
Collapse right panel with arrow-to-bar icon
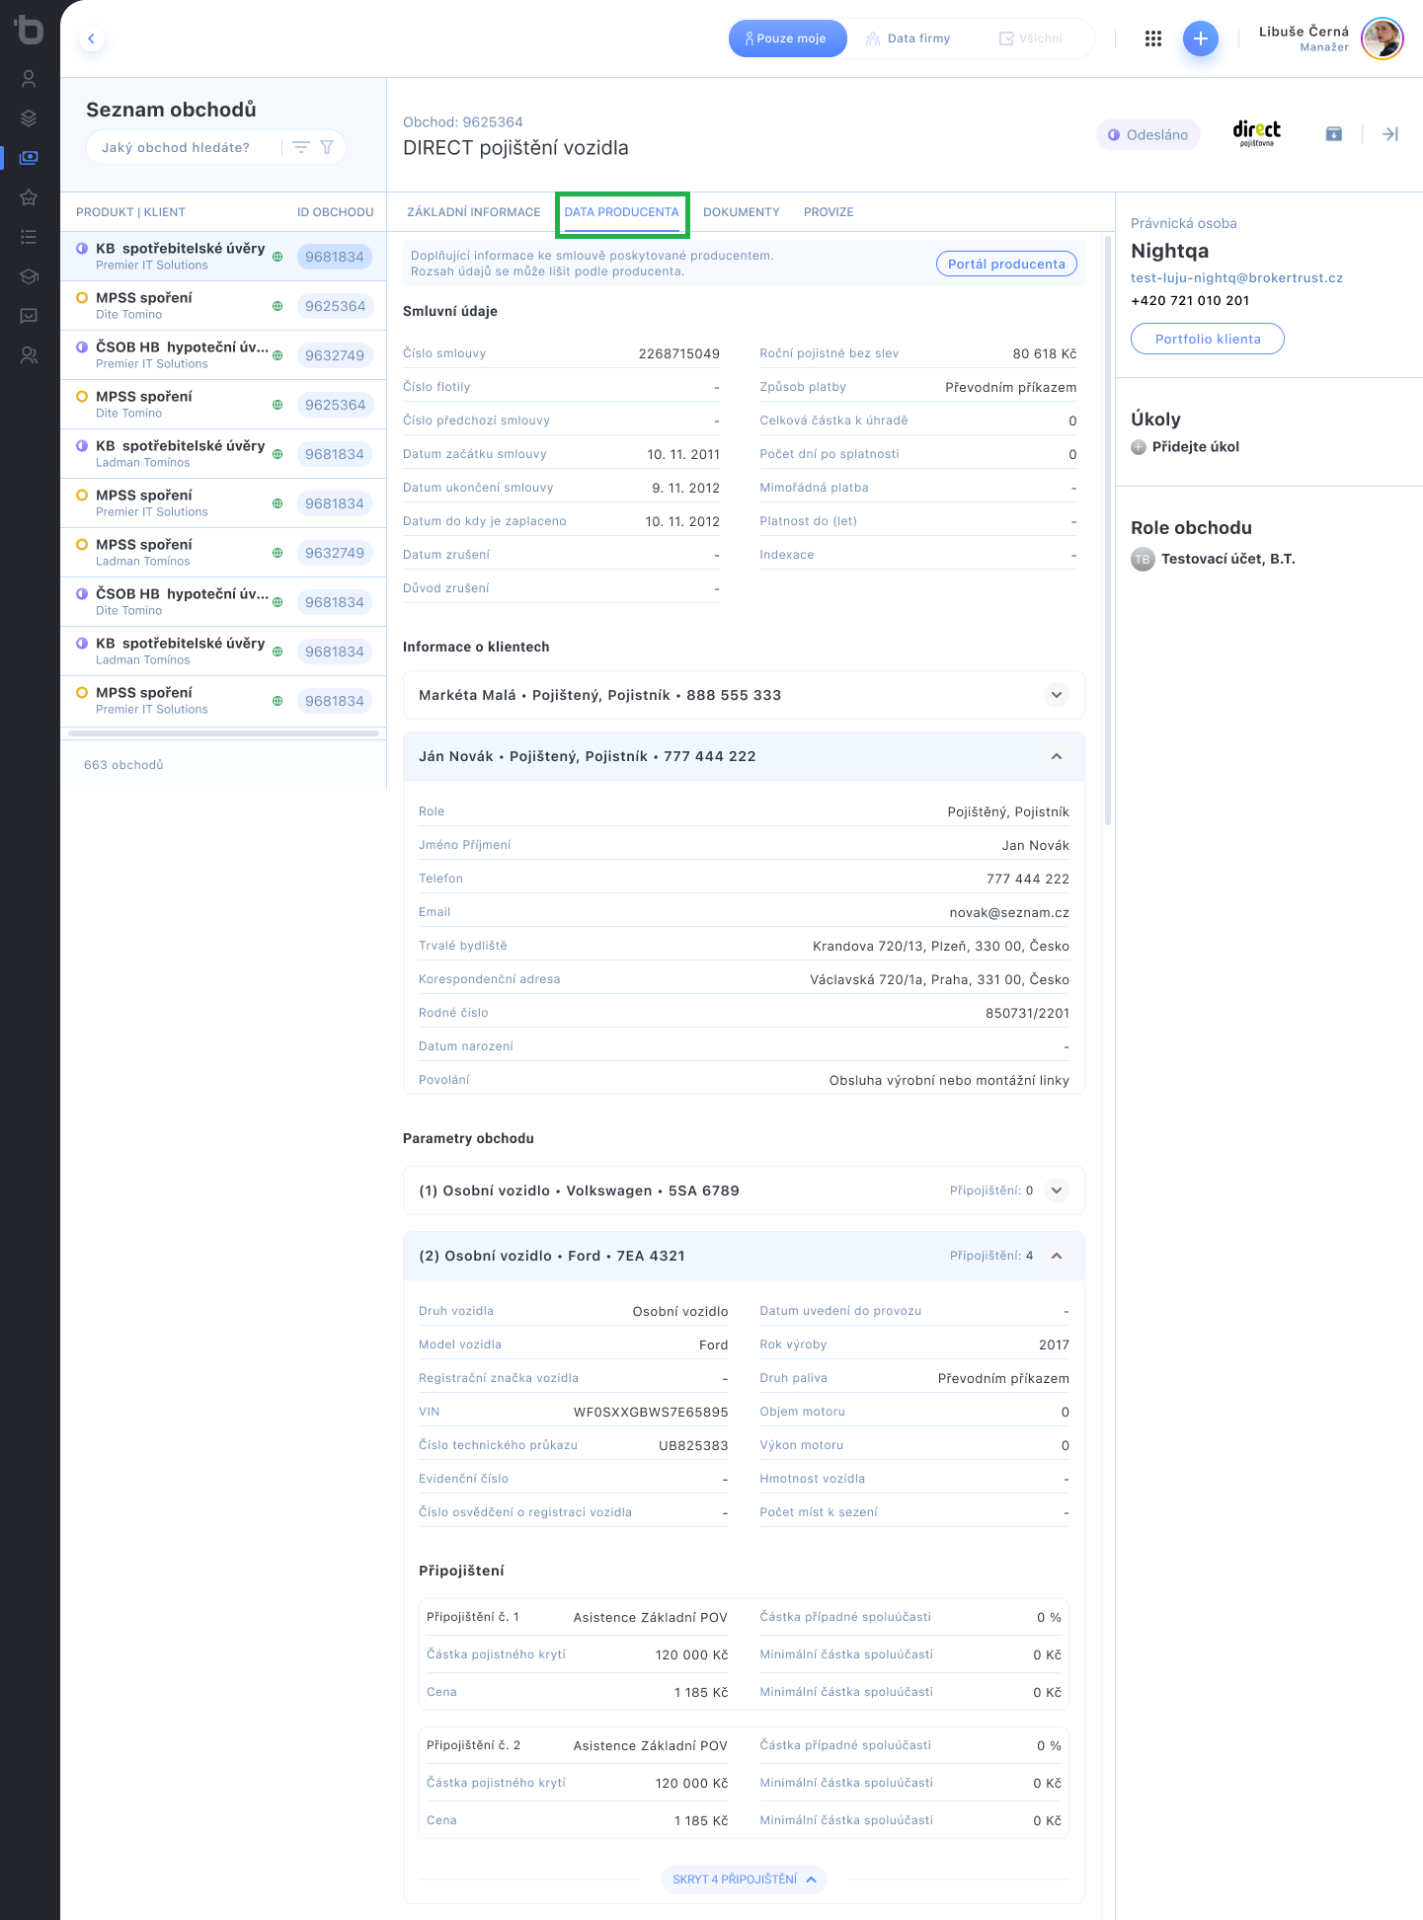pos(1390,134)
